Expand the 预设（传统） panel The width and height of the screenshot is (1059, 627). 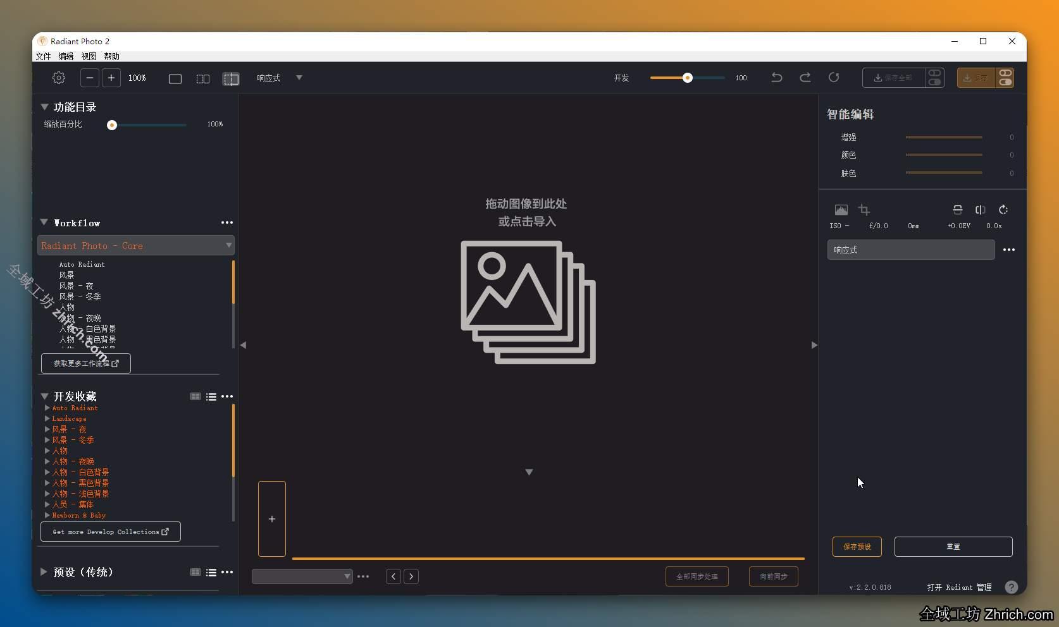pyautogui.click(x=44, y=572)
